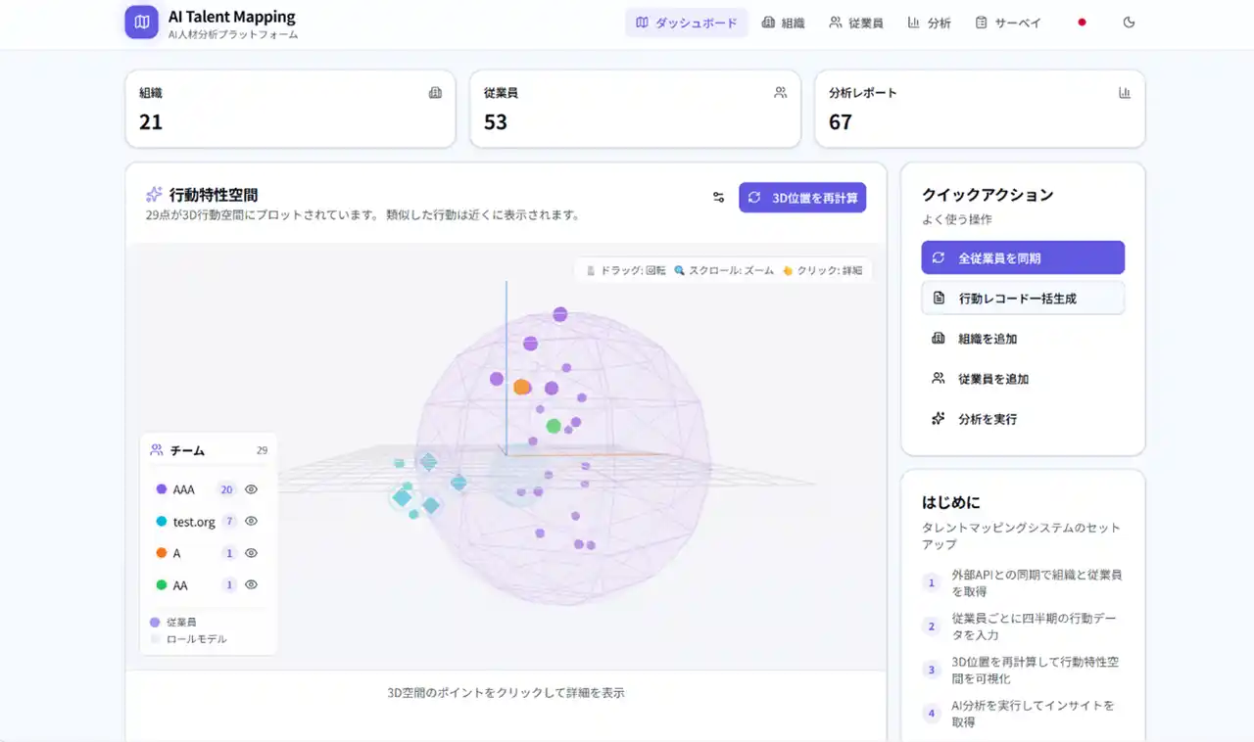Viewport: 1254px width, 742px height.
Task: Select 行動レコード一括生成 quick action
Action: pyautogui.click(x=1023, y=299)
